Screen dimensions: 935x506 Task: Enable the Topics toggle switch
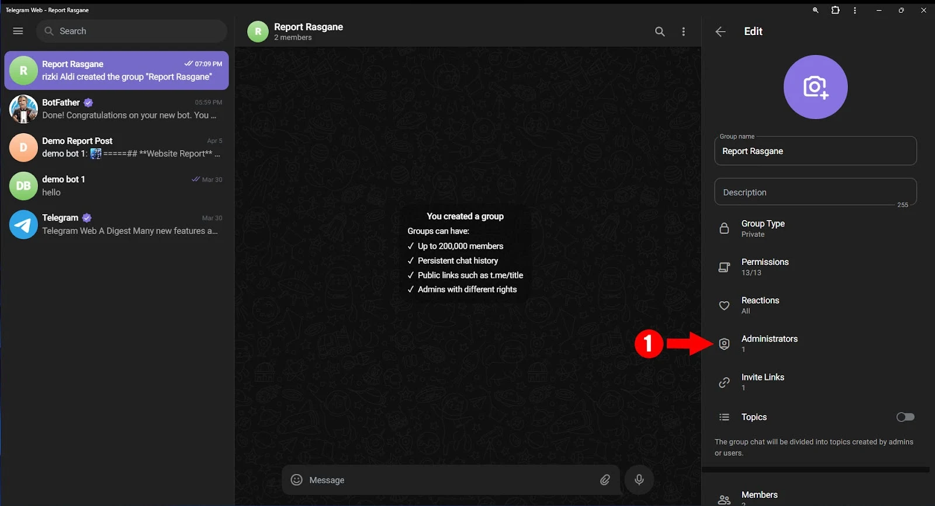tap(905, 417)
